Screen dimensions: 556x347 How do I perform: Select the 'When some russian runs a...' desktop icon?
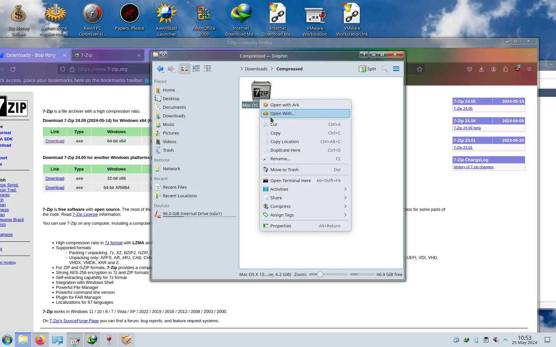click(56, 20)
